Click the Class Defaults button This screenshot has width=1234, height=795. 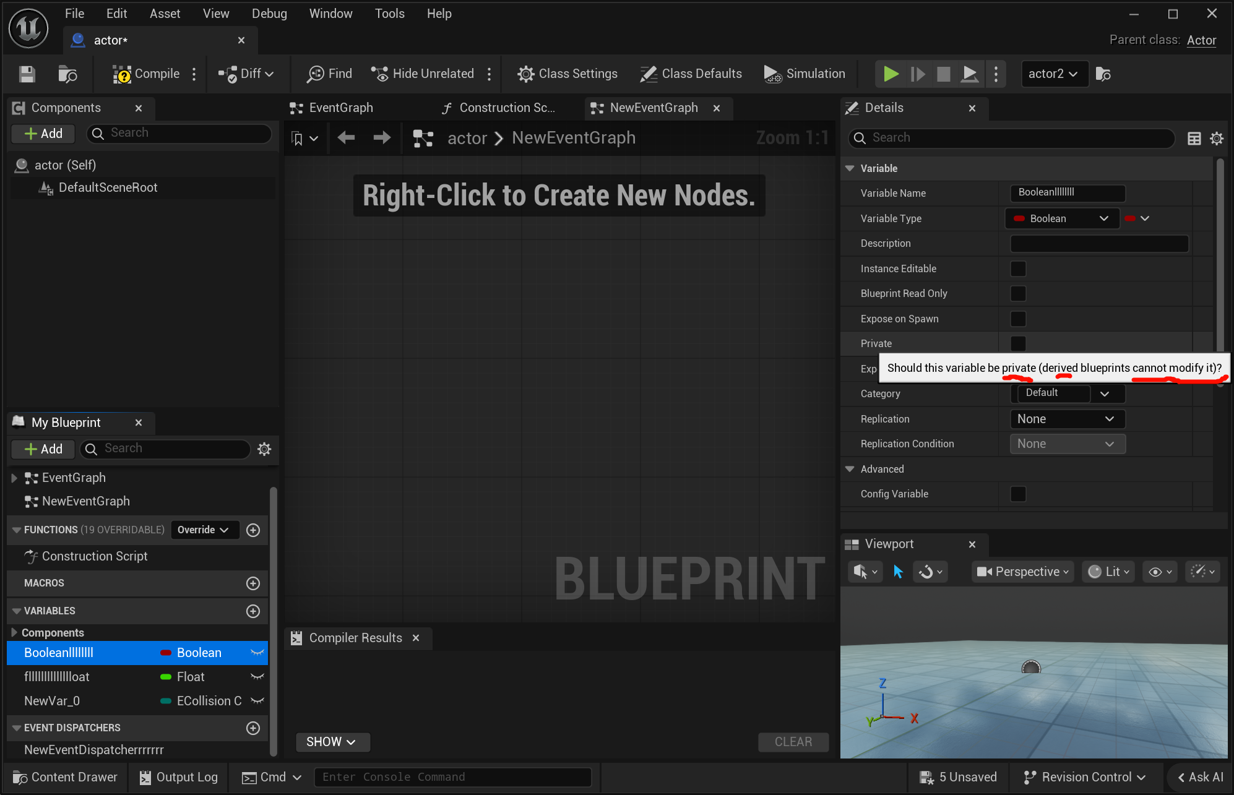pos(691,74)
